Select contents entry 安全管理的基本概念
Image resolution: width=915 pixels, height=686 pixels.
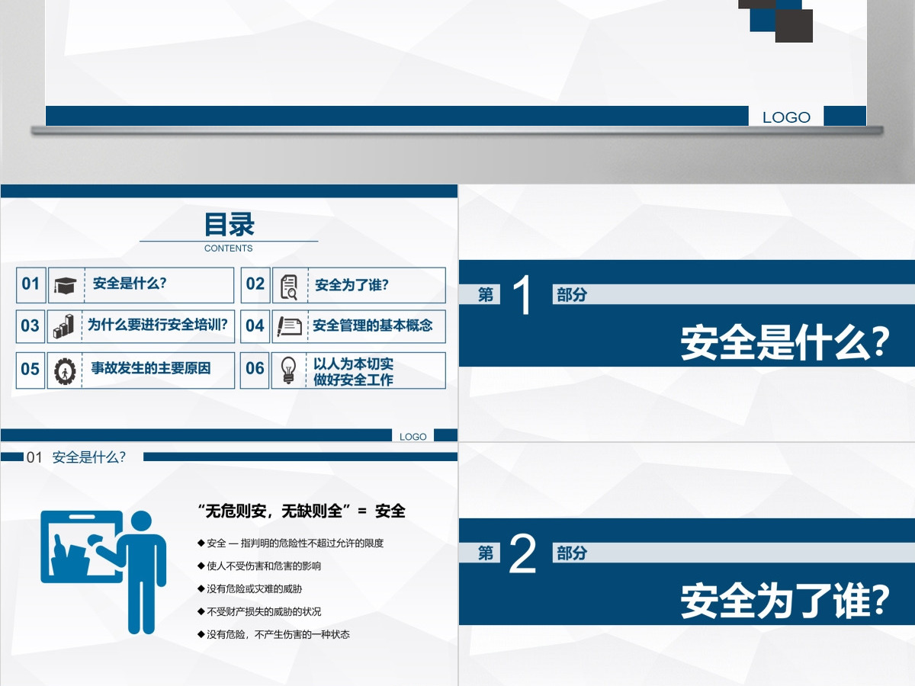[x=373, y=325]
